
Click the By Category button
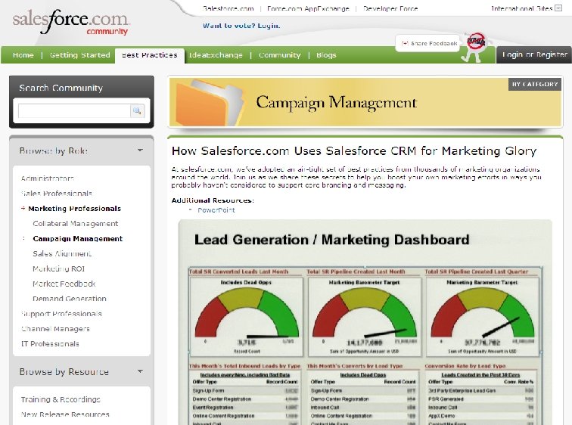coord(535,84)
